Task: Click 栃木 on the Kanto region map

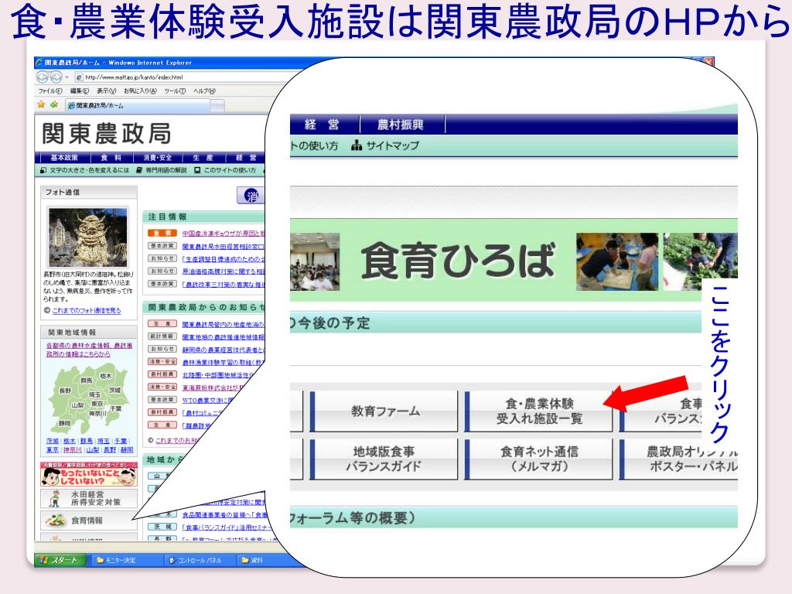Action: [x=105, y=376]
